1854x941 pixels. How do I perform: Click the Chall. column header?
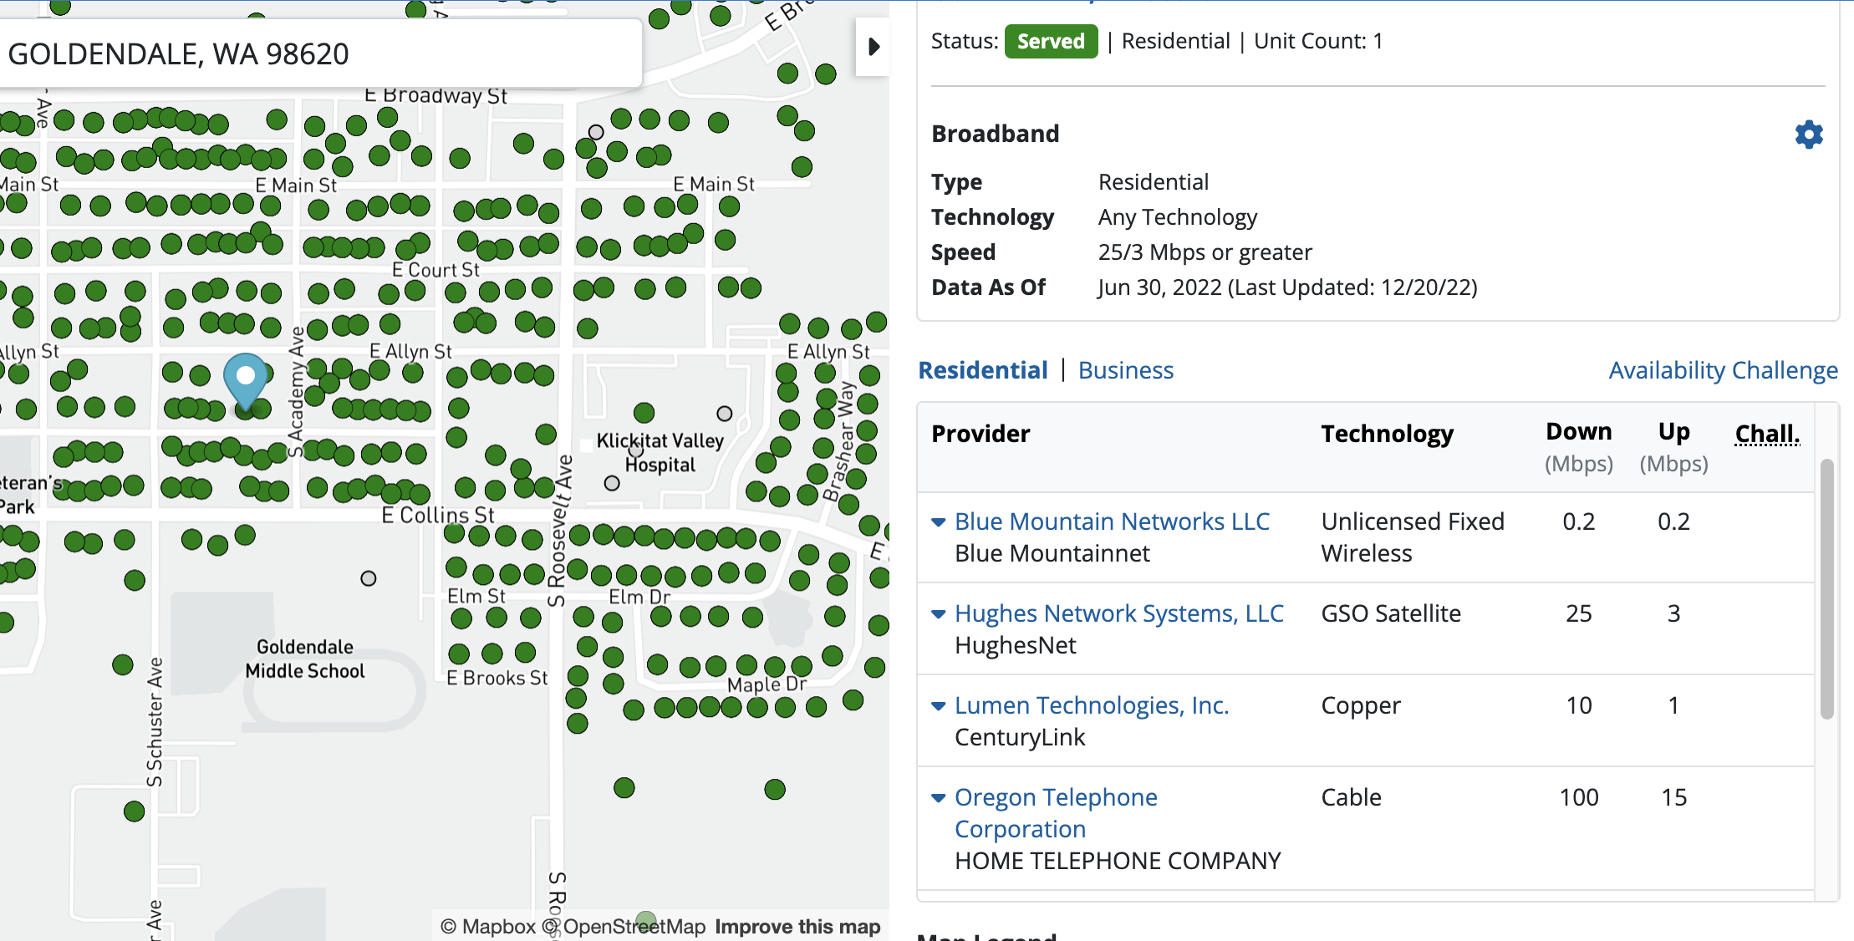click(1767, 434)
